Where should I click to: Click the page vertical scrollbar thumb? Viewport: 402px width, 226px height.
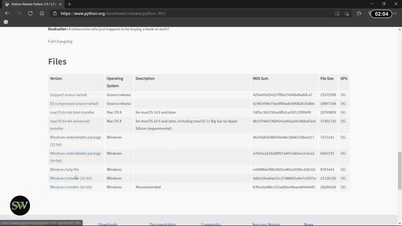pos(399,171)
